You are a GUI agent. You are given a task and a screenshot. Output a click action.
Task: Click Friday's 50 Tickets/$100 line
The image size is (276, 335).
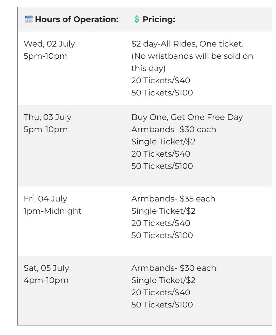(x=162, y=235)
